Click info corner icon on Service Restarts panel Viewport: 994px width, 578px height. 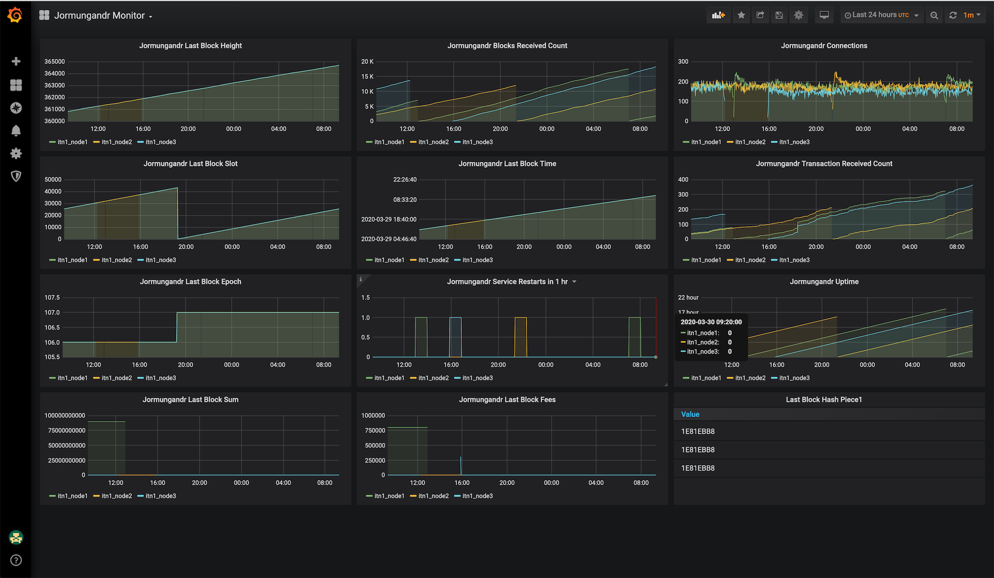tap(361, 279)
